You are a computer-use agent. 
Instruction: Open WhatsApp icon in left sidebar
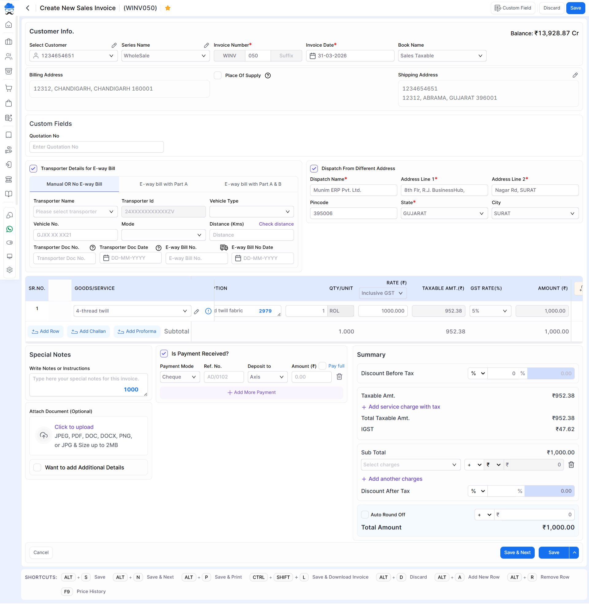[9, 229]
